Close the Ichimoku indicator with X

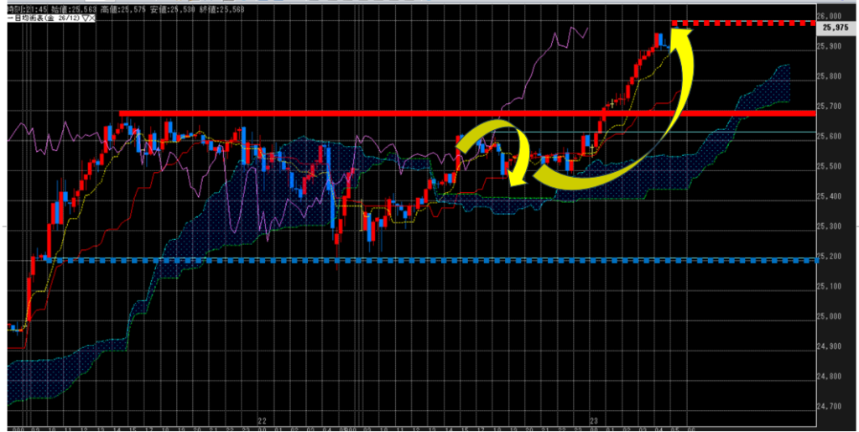[x=91, y=18]
